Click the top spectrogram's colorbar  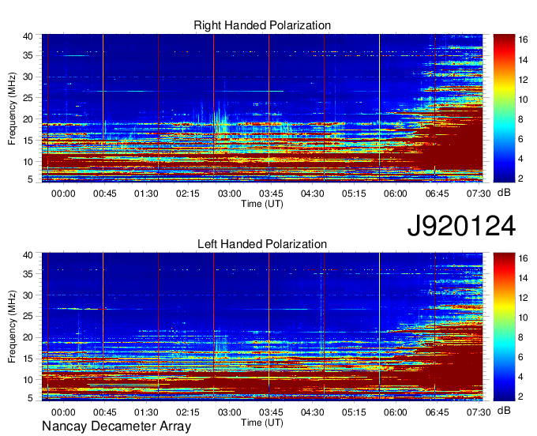pyautogui.click(x=504, y=108)
